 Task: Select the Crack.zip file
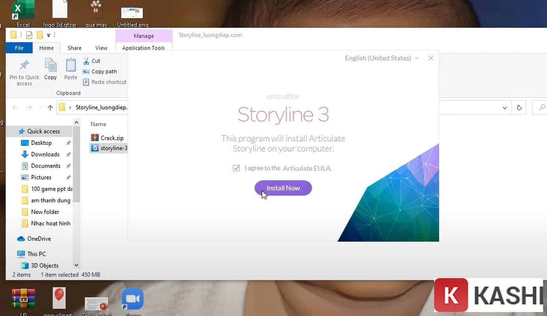[x=112, y=138]
